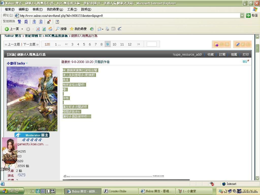Viewport: 260px width, 195px height.
Task: Click the blocked-content eye icon in status bar
Action: click(x=212, y=184)
